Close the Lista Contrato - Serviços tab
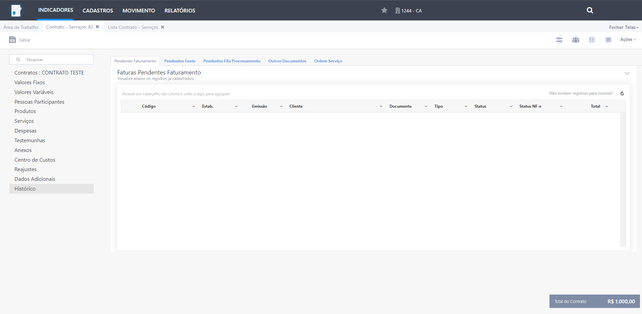This screenshot has width=642, height=314. (x=163, y=27)
